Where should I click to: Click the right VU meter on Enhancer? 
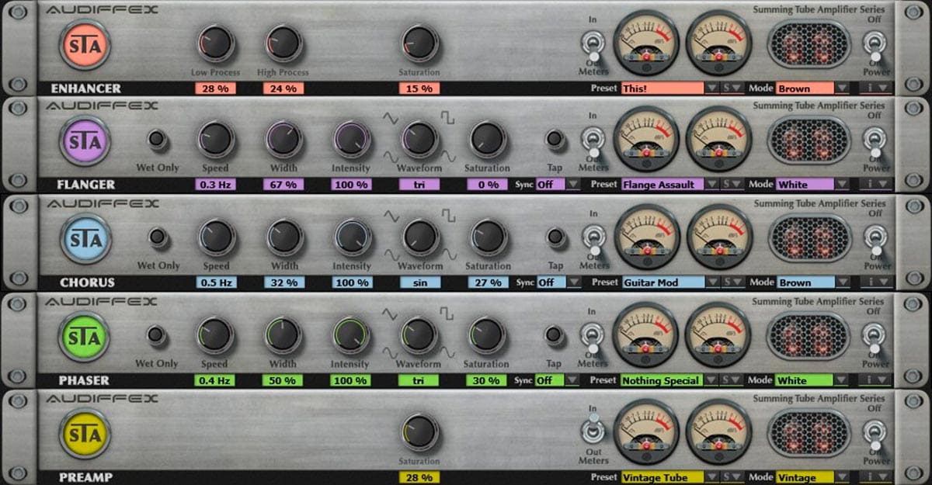[719, 42]
